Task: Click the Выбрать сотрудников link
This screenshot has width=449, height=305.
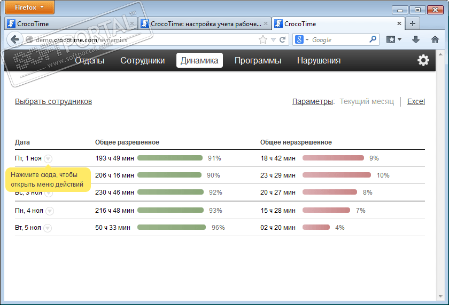Action: tap(53, 101)
